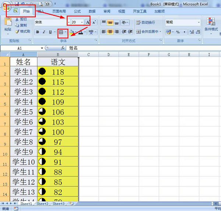Image resolution: width=221 pixels, height=211 pixels.
Task: Switch to Data (数据) tab
Action: (x=92, y=11)
